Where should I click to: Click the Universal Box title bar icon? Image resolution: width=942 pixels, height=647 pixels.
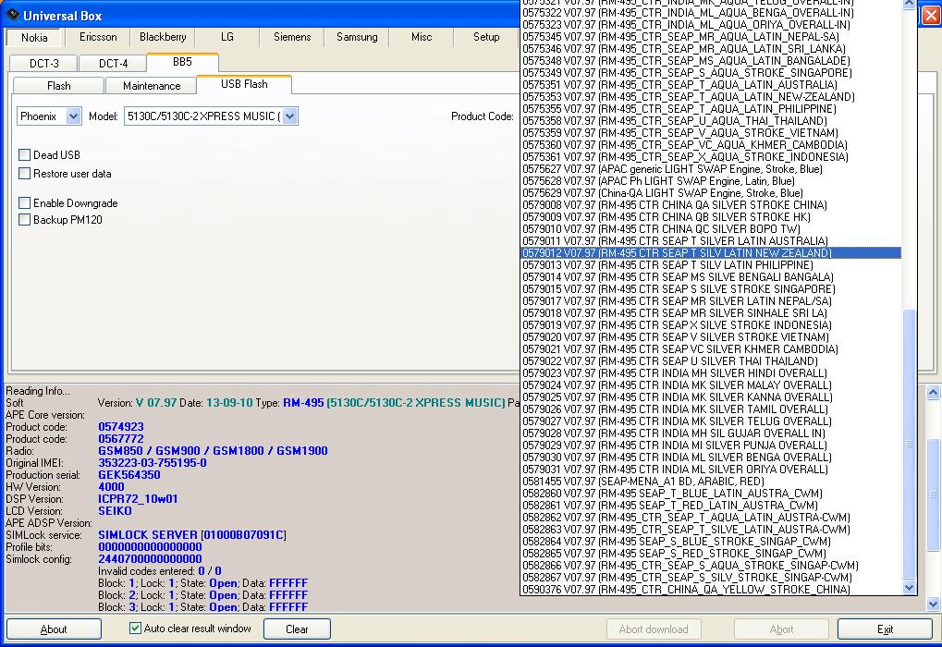12,16
